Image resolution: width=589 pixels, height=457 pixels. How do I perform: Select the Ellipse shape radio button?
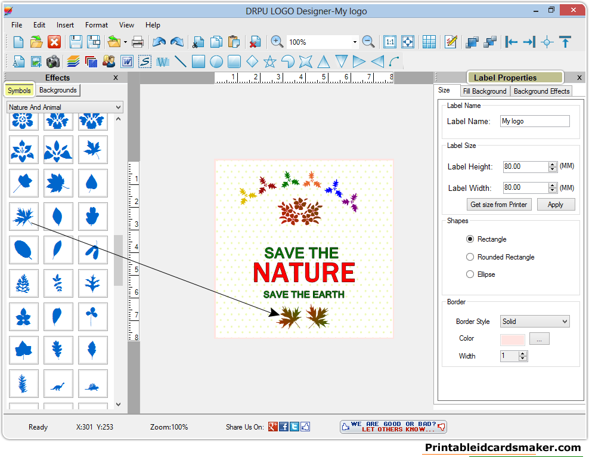470,274
